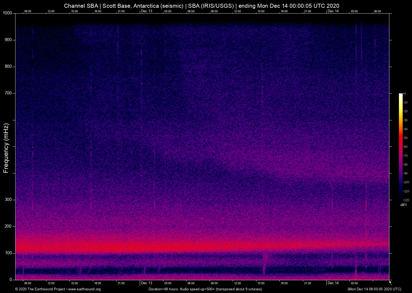Click the Frequency (mHz) axis title
The image size is (412, 293).
(6, 148)
